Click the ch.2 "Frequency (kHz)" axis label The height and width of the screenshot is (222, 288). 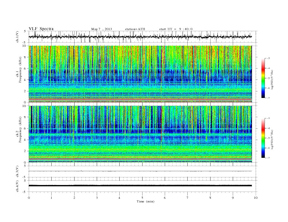[x=20, y=129]
